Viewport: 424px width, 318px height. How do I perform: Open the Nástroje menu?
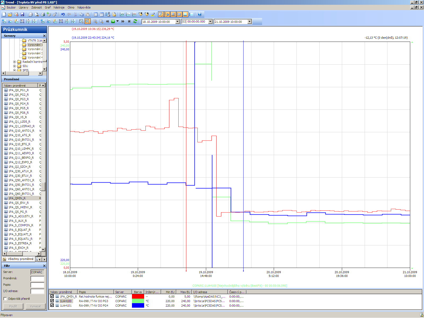coord(59,7)
